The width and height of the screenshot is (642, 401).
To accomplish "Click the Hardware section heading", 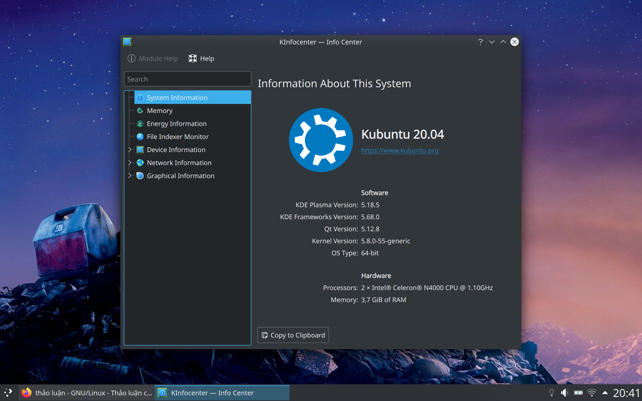I will pos(376,276).
